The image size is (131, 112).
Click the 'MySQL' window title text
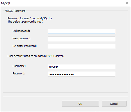6,3
